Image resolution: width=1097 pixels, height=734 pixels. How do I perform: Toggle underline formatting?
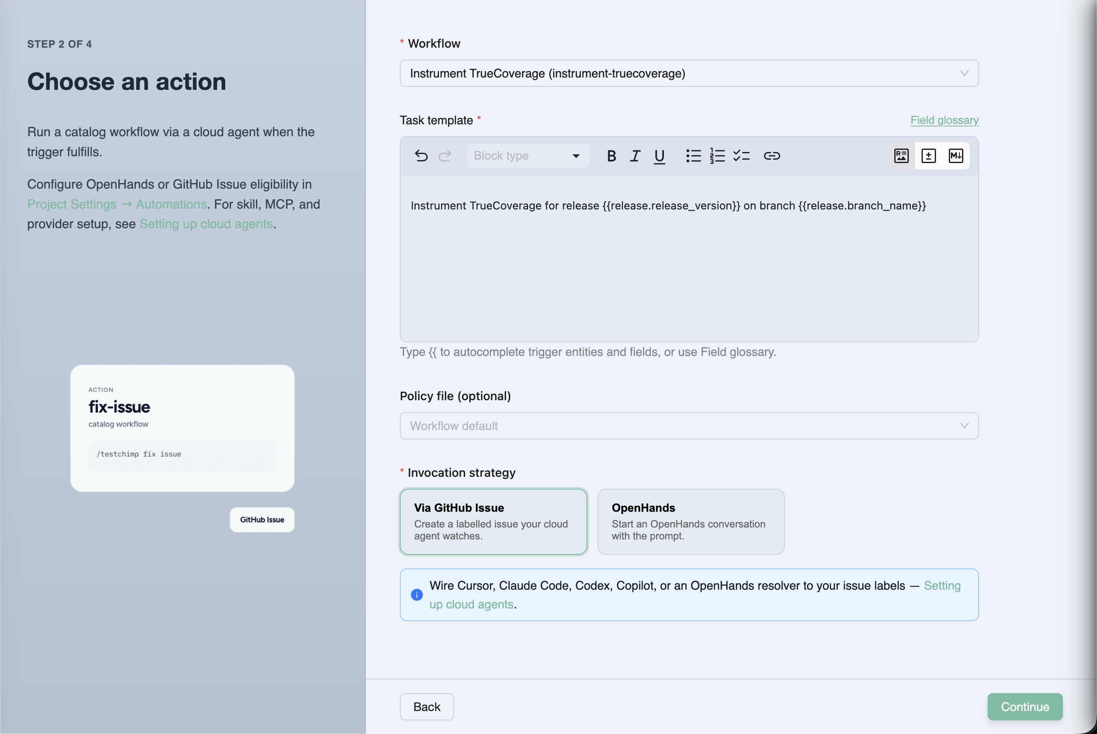click(x=659, y=156)
